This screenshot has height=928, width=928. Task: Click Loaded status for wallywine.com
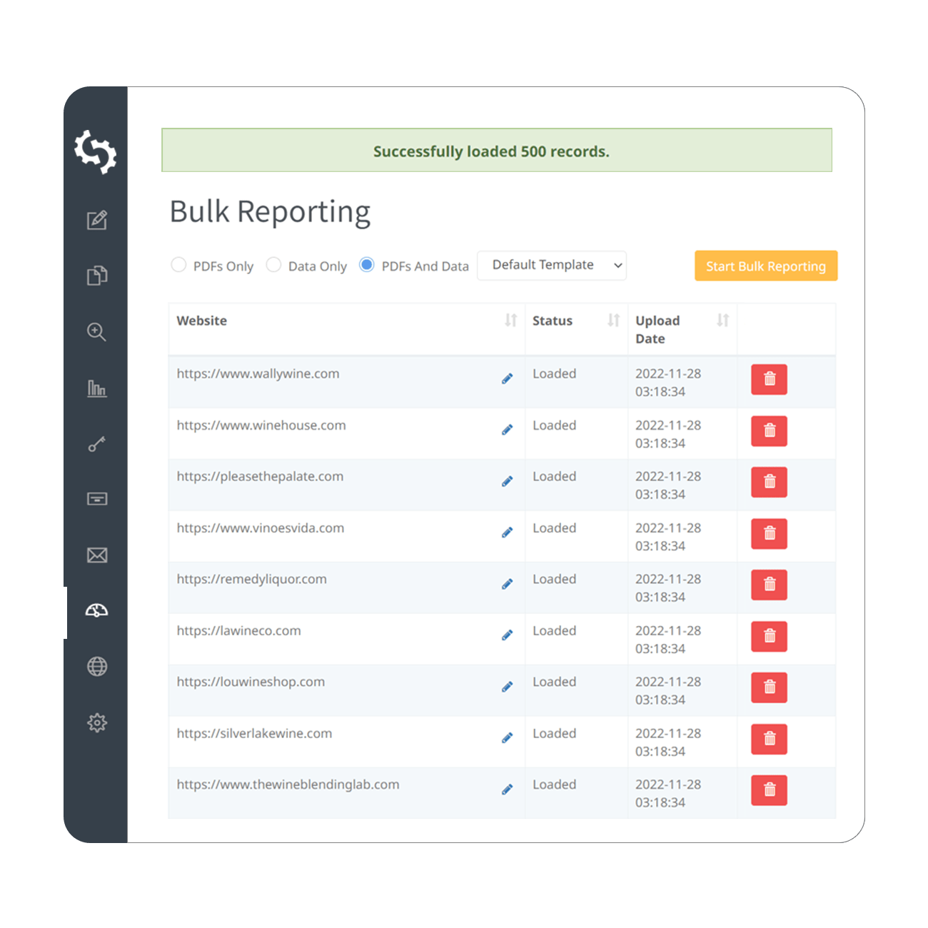pyautogui.click(x=554, y=374)
